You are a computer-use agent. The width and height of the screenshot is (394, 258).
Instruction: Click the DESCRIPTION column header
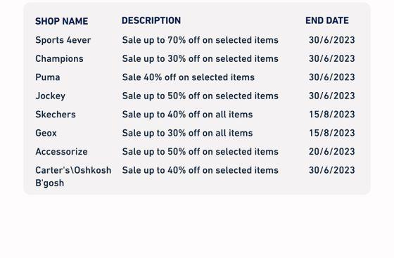(x=151, y=20)
